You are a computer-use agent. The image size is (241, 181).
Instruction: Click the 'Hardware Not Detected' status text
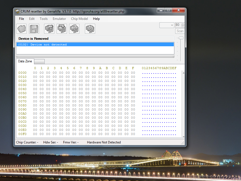coord(104,142)
